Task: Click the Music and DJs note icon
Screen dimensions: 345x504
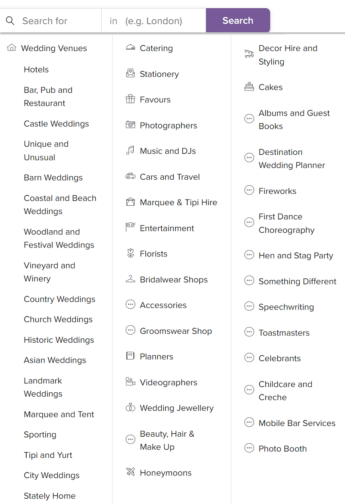Action: 130,151
